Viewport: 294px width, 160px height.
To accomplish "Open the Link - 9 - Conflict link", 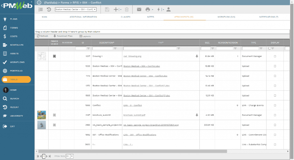I will click(x=133, y=105).
